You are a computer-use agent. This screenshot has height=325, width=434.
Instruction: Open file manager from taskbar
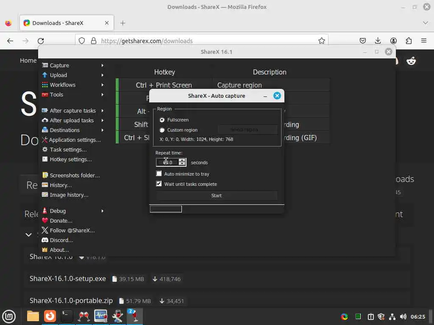click(33, 316)
